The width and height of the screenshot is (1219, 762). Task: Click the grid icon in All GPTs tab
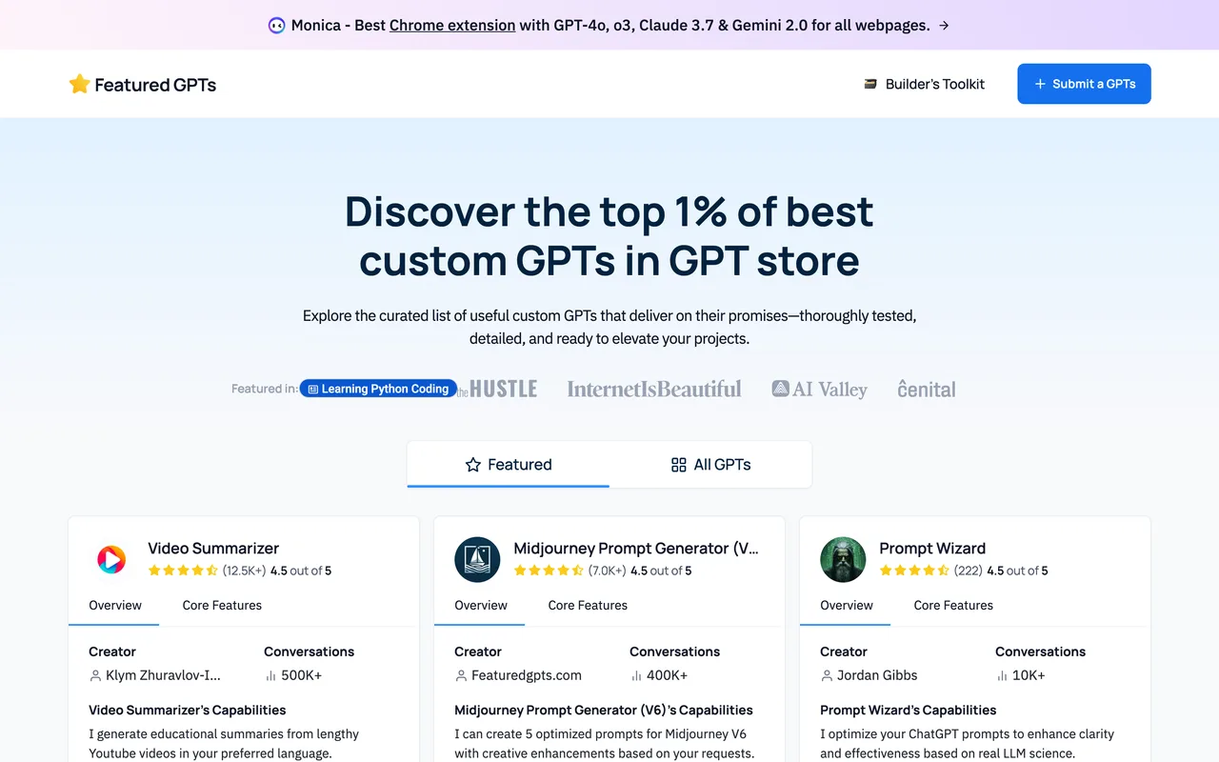(679, 465)
